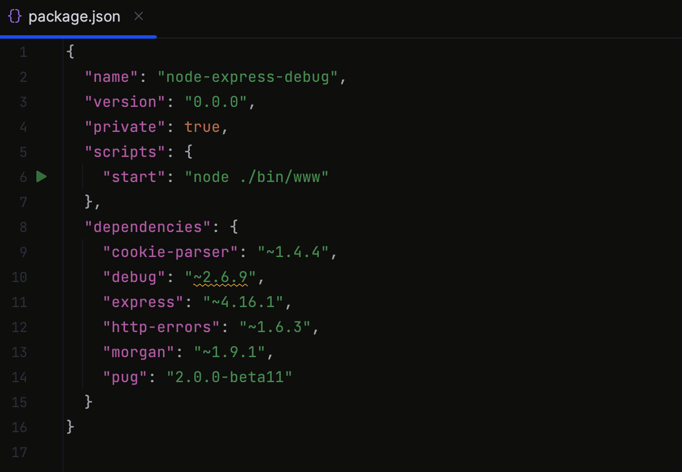
Task: Close the package.json tab
Action: 139,16
